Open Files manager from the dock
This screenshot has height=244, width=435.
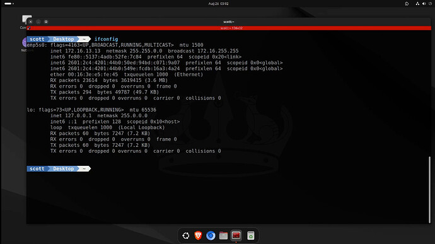[x=223, y=236]
